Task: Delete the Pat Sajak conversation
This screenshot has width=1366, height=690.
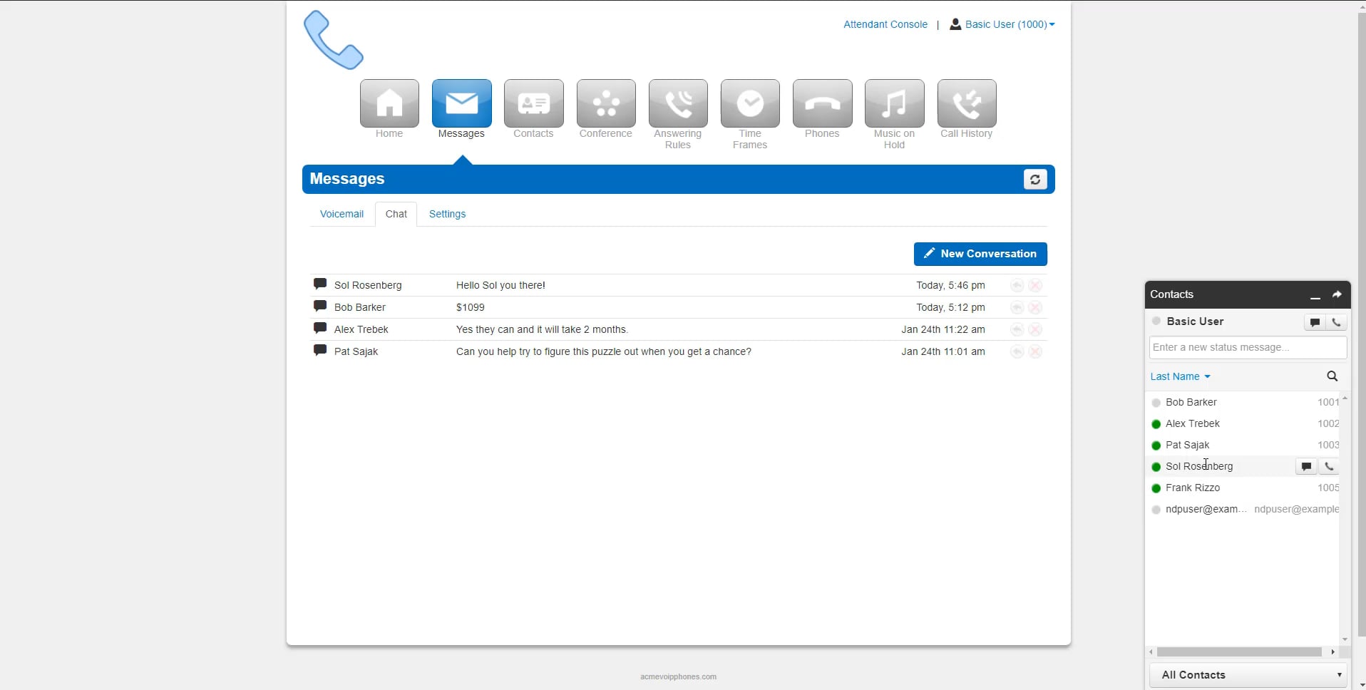Action: [x=1035, y=351]
